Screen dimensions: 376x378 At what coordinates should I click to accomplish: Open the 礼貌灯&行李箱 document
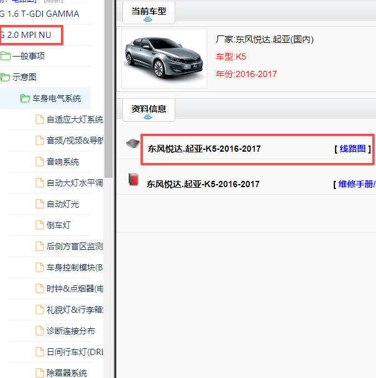(x=75, y=310)
